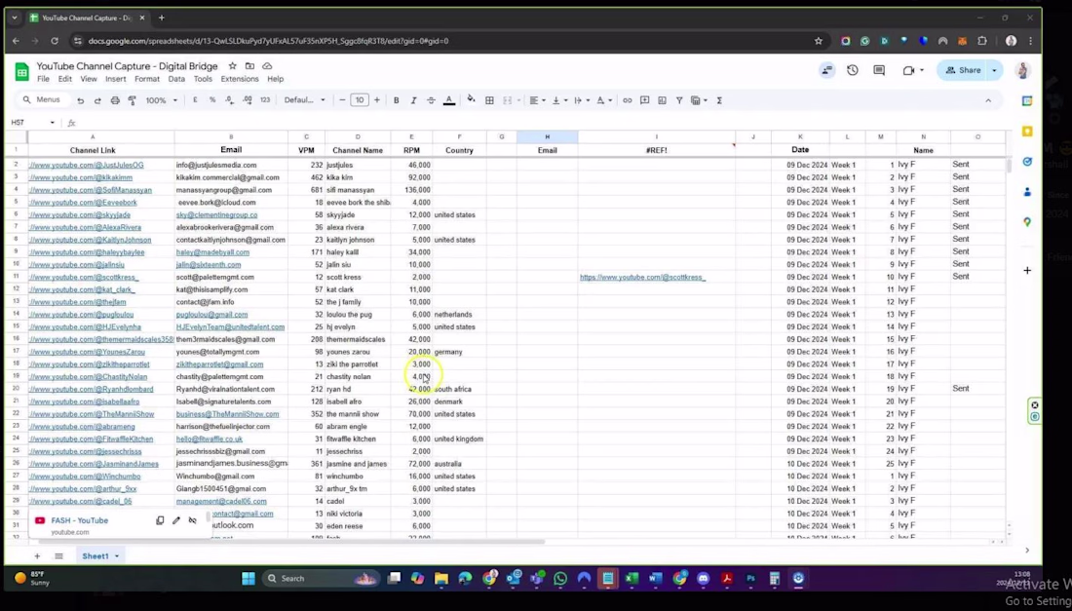The width and height of the screenshot is (1072, 611).
Task: Print the spreadsheet using the printer icon
Action: click(x=115, y=100)
